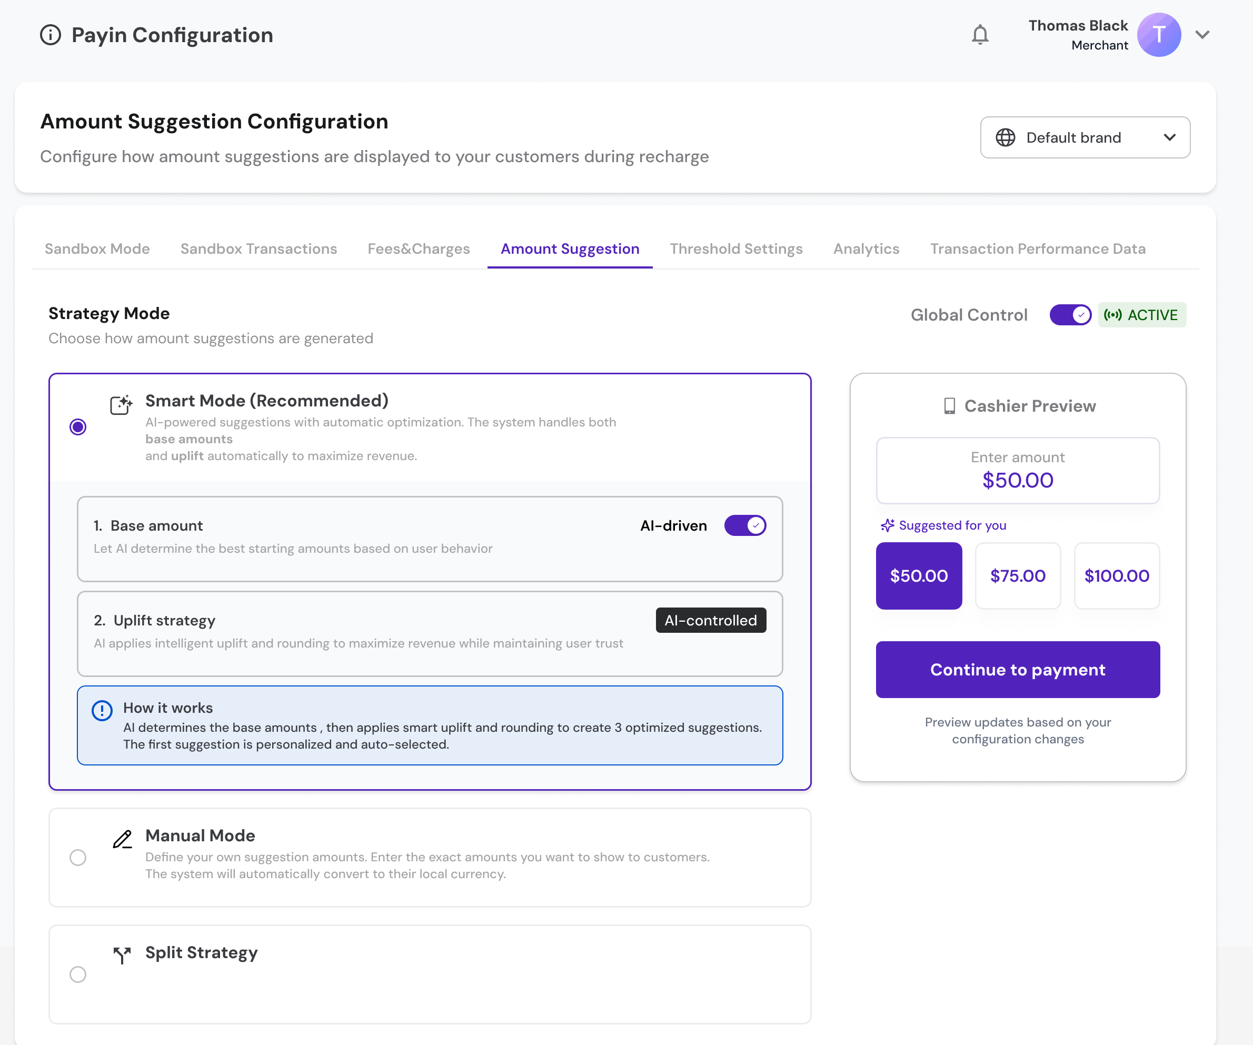The height and width of the screenshot is (1045, 1253).
Task: Select the Split Strategy radio button
Action: click(78, 974)
